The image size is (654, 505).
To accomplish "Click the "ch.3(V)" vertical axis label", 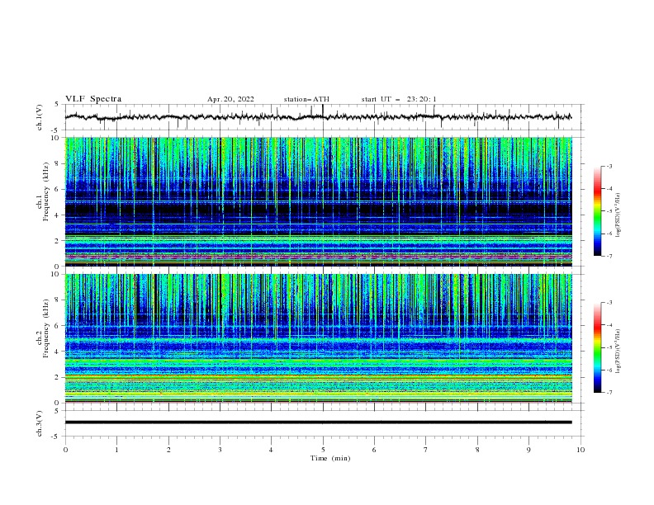I will click(40, 423).
